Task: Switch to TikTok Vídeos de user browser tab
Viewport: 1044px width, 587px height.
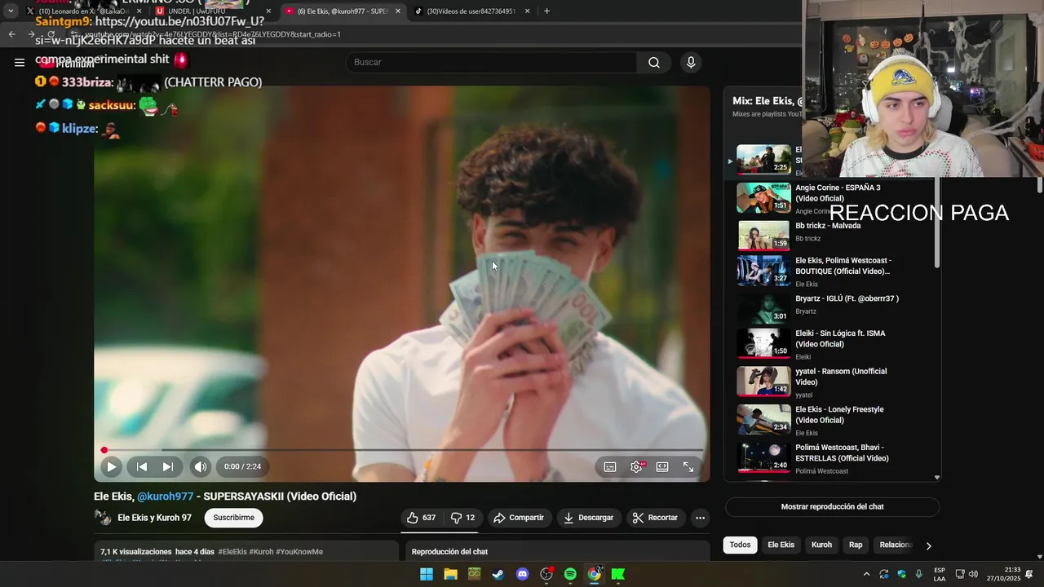Action: 471,11
